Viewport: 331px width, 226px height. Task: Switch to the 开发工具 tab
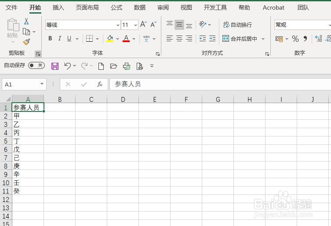215,7
